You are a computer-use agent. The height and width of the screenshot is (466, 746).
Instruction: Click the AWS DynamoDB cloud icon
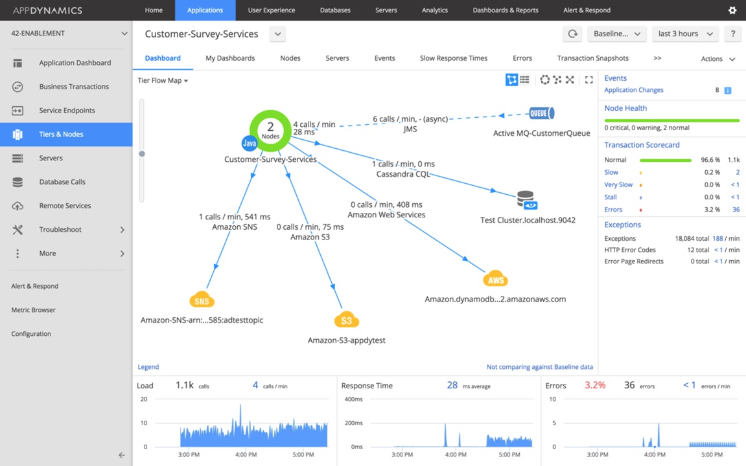tap(495, 279)
